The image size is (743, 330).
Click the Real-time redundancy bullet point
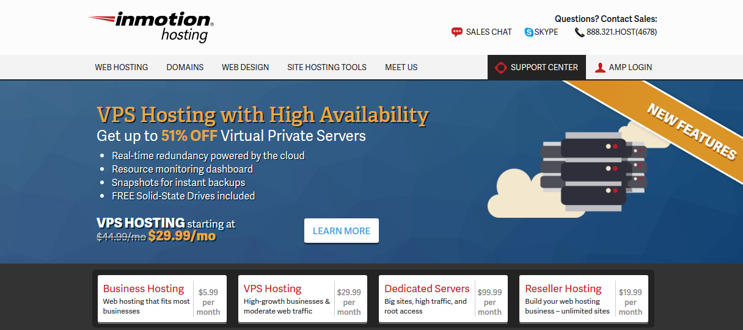pos(208,156)
